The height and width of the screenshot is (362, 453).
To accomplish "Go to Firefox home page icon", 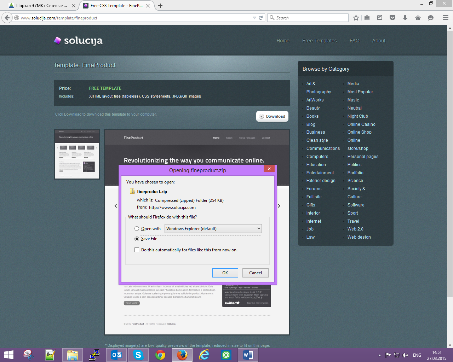I will point(418,18).
